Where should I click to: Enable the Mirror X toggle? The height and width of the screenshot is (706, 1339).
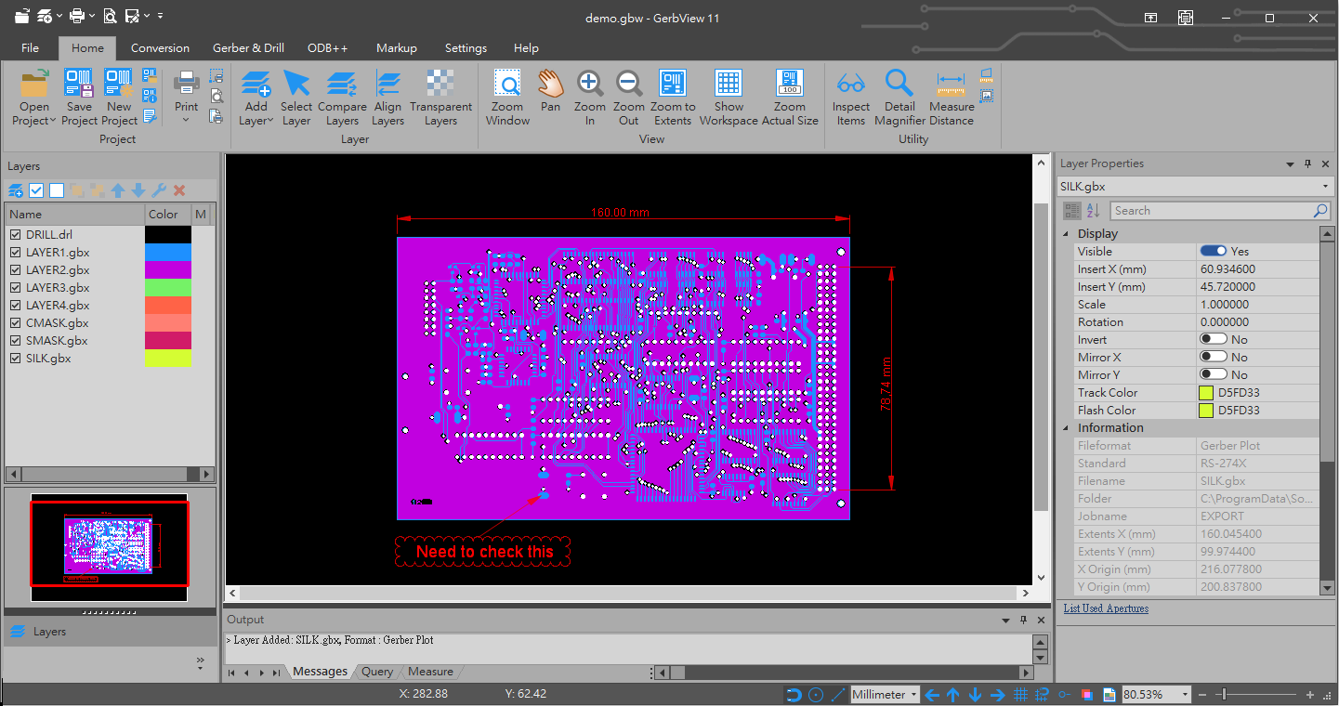(x=1213, y=357)
